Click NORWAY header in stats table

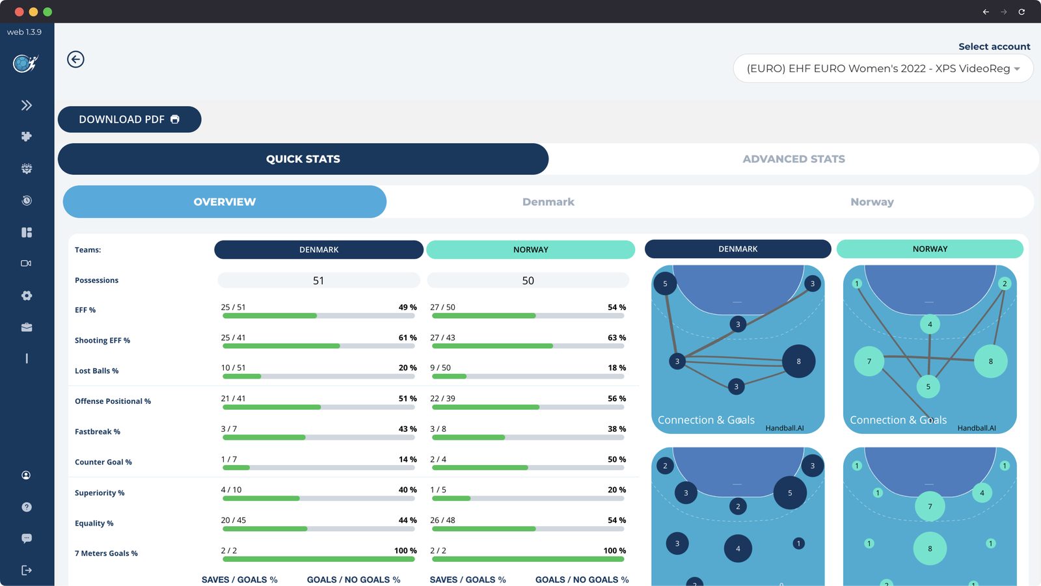[x=531, y=250]
